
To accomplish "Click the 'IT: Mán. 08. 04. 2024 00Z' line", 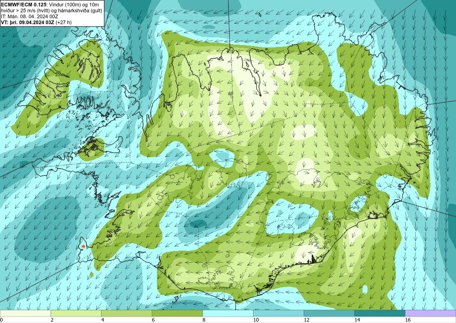I will pos(30,16).
